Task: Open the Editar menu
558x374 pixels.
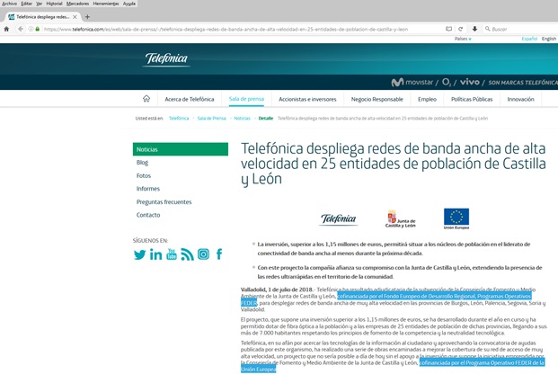Action: (27, 4)
